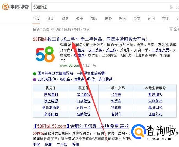Click the 拉货车 link
The image size is (179, 147).
tap(116, 108)
